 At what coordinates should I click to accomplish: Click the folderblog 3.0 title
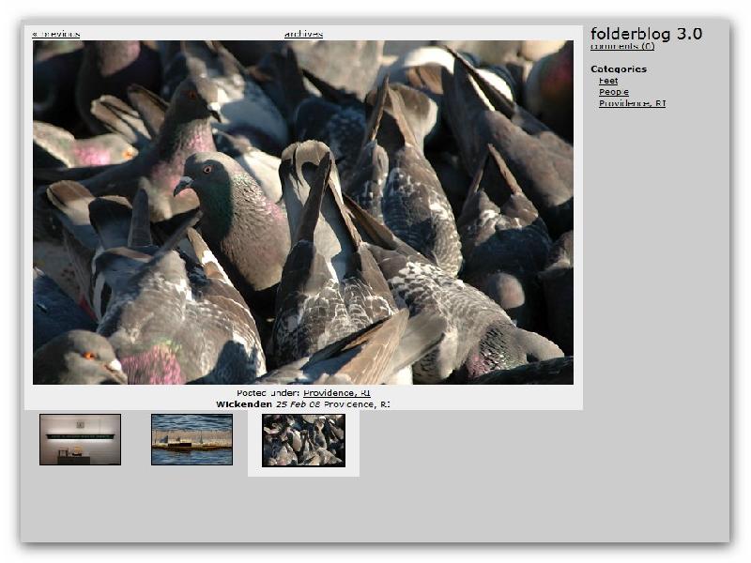tap(646, 34)
